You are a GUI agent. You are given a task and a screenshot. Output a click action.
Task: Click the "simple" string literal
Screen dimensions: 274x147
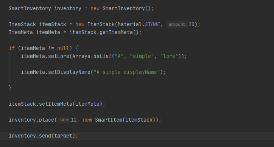click(142, 56)
